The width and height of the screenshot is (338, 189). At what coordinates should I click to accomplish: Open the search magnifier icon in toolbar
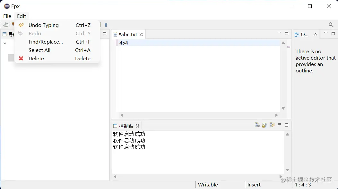[x=331, y=25]
